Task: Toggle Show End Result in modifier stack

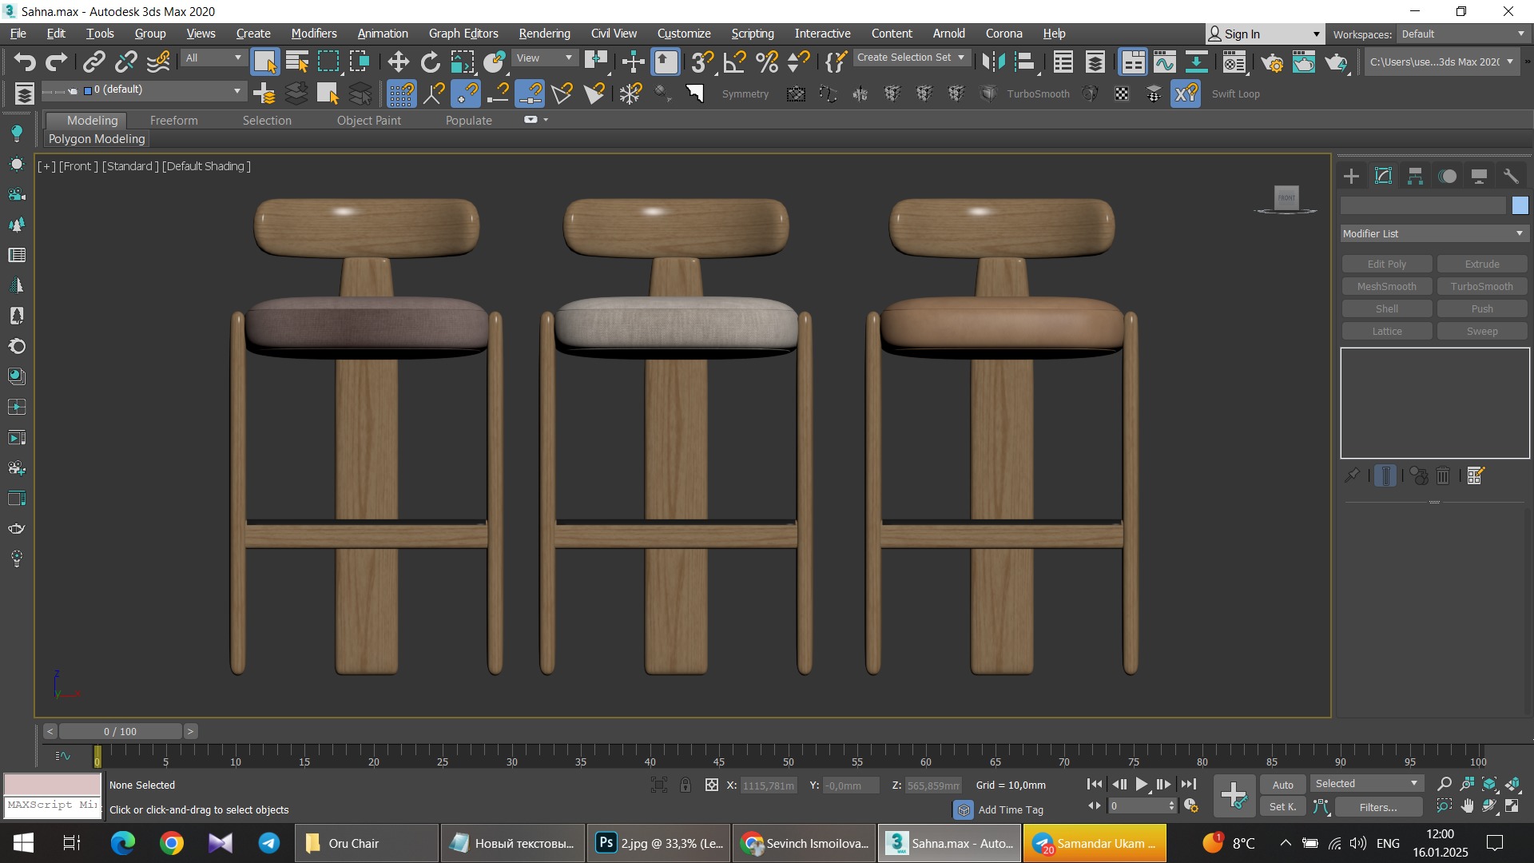Action: click(x=1385, y=475)
